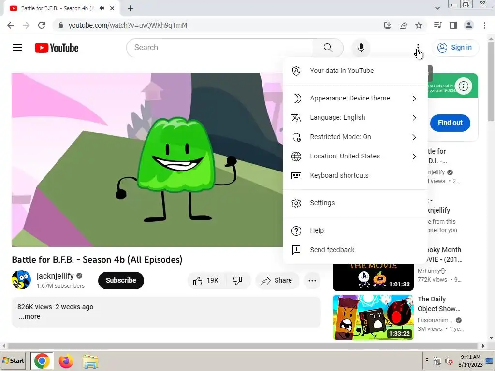Screen dimensions: 495x371
Task: Open Chrome profile avatar
Action: click(x=469, y=25)
